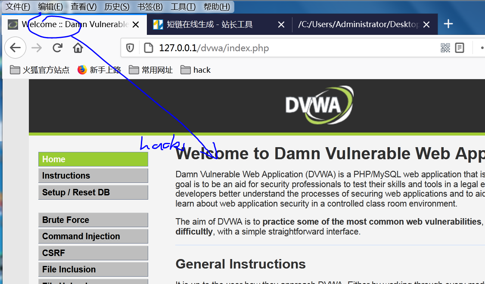The height and width of the screenshot is (284, 485).
Task: Click inside the address bar URL field
Action: [258, 48]
